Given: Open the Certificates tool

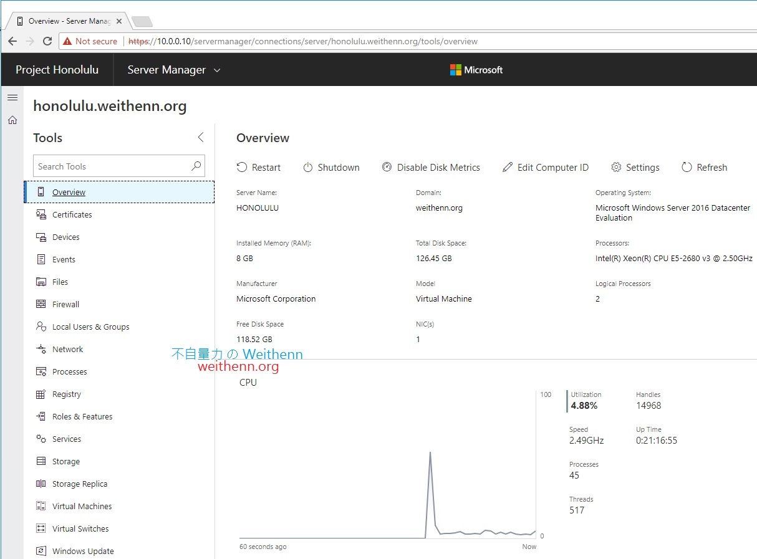Looking at the screenshot, I should pos(119,214).
